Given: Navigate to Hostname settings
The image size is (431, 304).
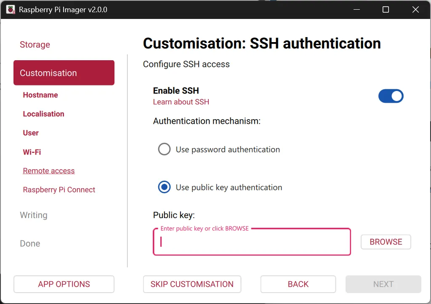Looking at the screenshot, I should point(40,95).
